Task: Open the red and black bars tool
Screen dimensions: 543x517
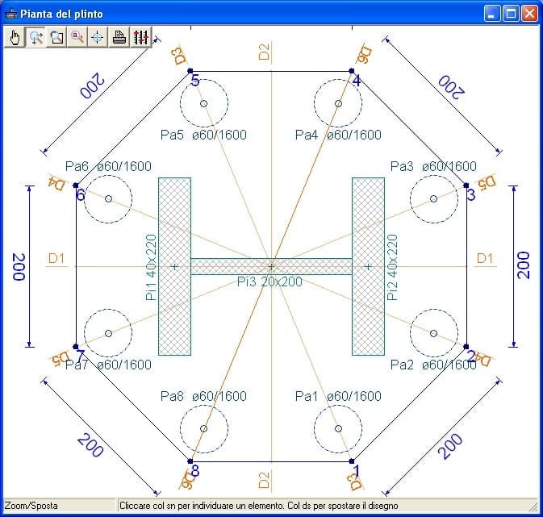Action: point(140,37)
